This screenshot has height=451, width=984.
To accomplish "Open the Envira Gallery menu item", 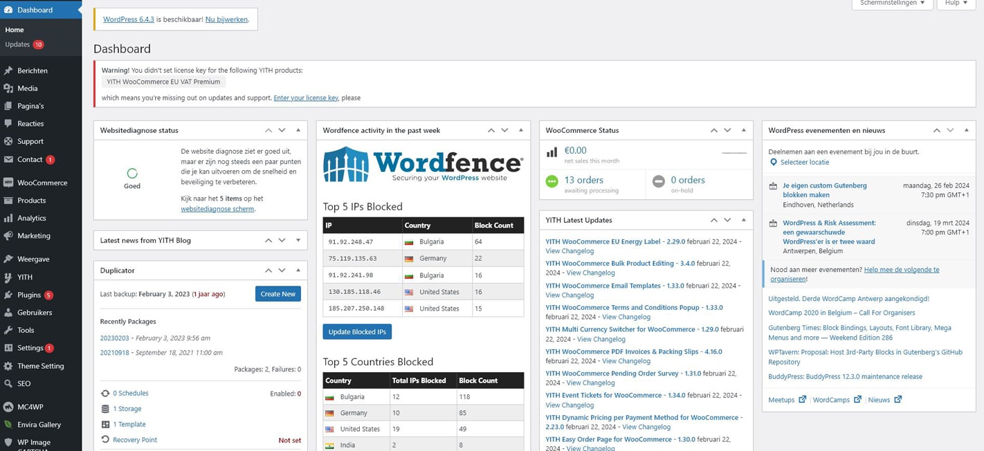I will [x=41, y=425].
